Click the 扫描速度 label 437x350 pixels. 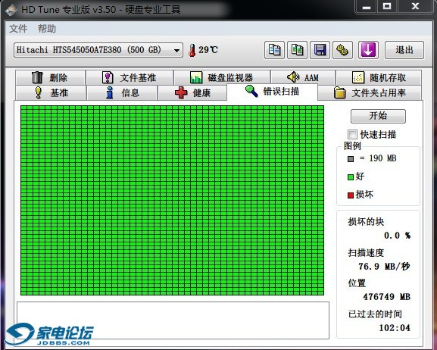[x=366, y=253]
